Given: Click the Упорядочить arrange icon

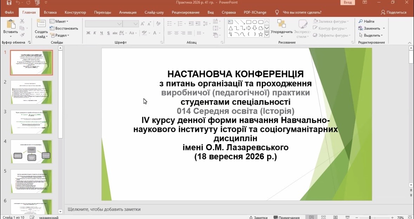Looking at the screenshot, I should point(282,24).
